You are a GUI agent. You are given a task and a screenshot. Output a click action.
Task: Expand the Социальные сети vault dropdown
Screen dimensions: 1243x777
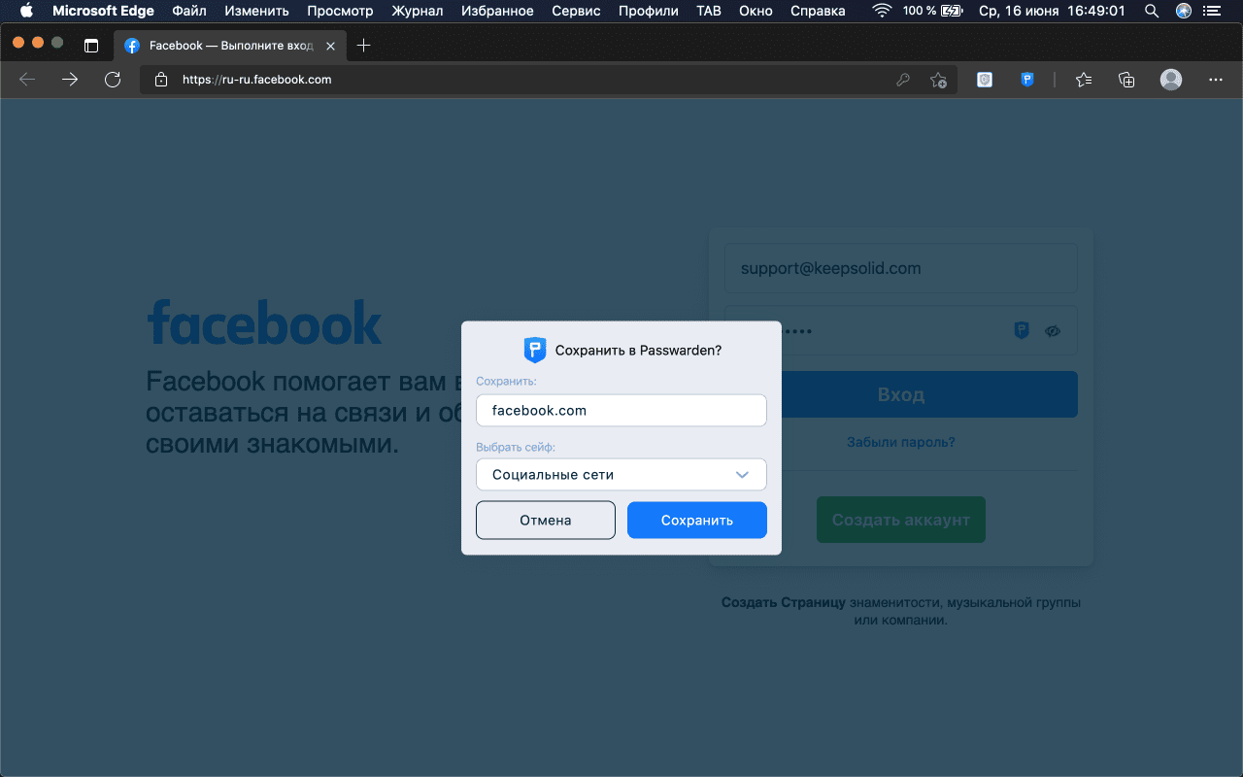[x=742, y=475]
